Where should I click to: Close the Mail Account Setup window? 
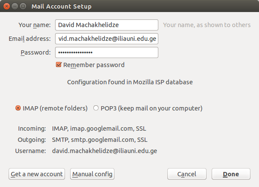[6, 6]
